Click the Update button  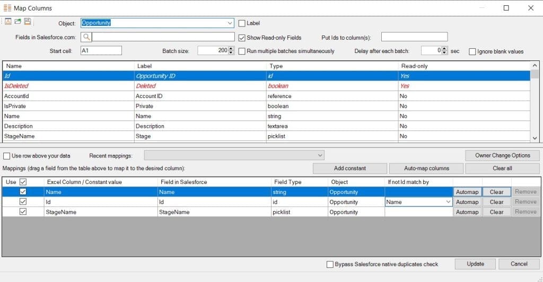tap(475, 264)
